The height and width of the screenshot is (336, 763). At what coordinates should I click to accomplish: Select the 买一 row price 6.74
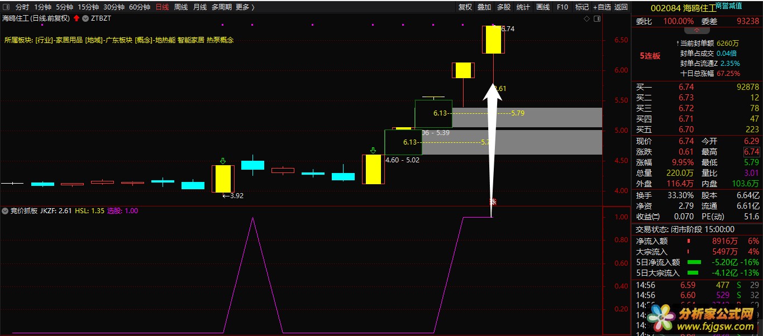(x=686, y=87)
